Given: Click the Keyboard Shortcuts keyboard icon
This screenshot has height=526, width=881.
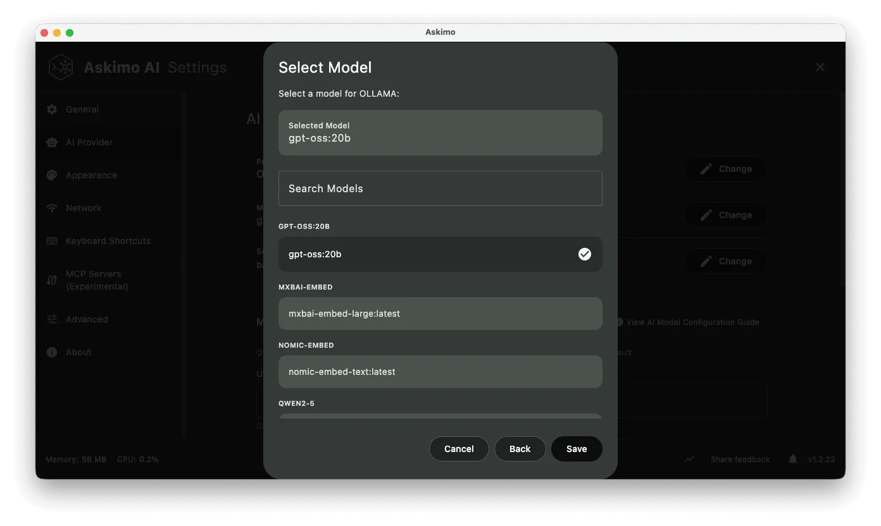Looking at the screenshot, I should pyautogui.click(x=52, y=241).
